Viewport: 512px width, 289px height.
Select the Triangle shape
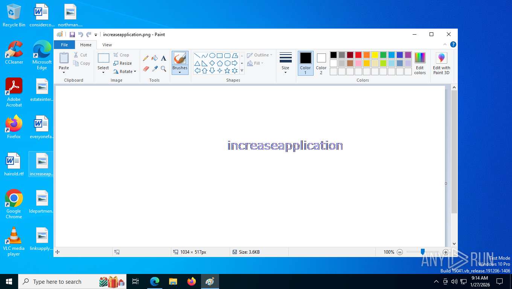click(x=197, y=63)
